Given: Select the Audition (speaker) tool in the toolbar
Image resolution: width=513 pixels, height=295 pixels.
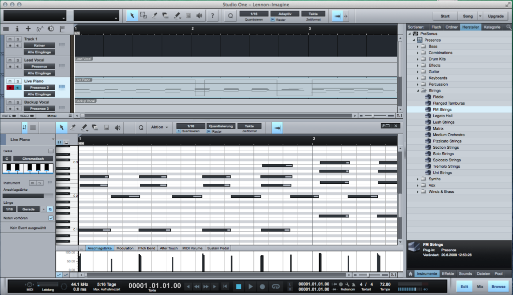Looking at the screenshot, I should coord(199,16).
